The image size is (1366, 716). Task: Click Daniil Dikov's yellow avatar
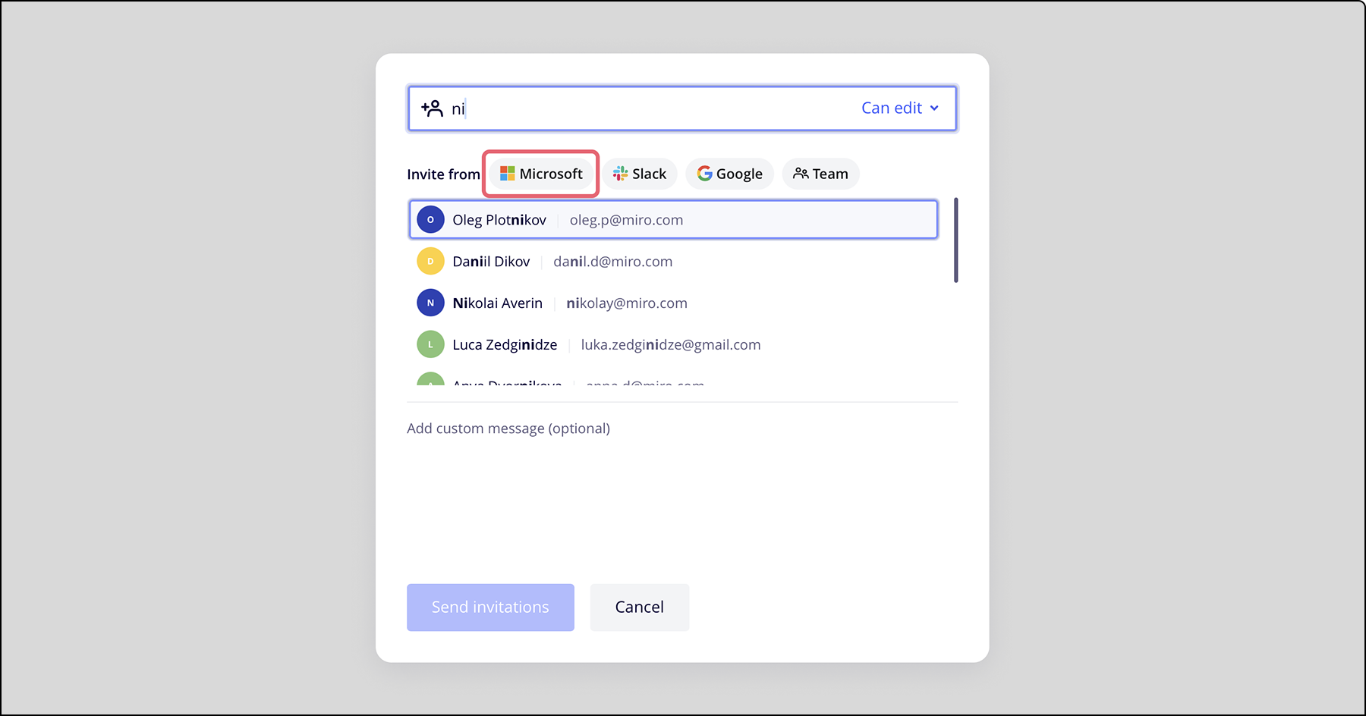click(430, 262)
